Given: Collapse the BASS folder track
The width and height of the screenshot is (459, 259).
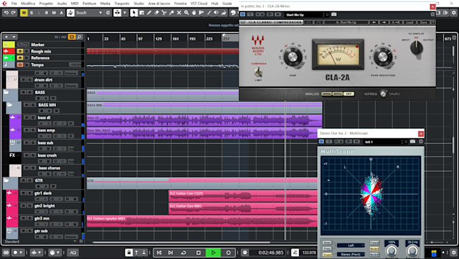Looking at the screenshot, I should 6,93.
